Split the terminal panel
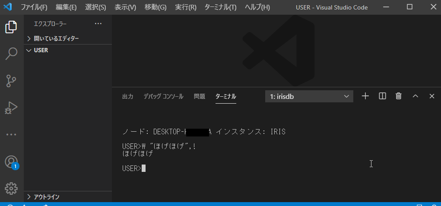This screenshot has height=206, width=441. tap(382, 96)
